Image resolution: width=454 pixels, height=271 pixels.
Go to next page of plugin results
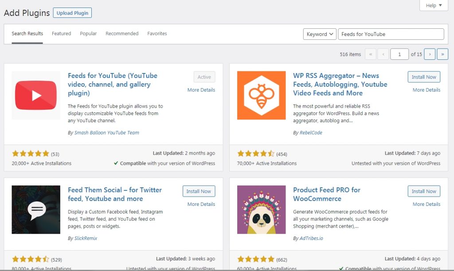click(x=429, y=54)
